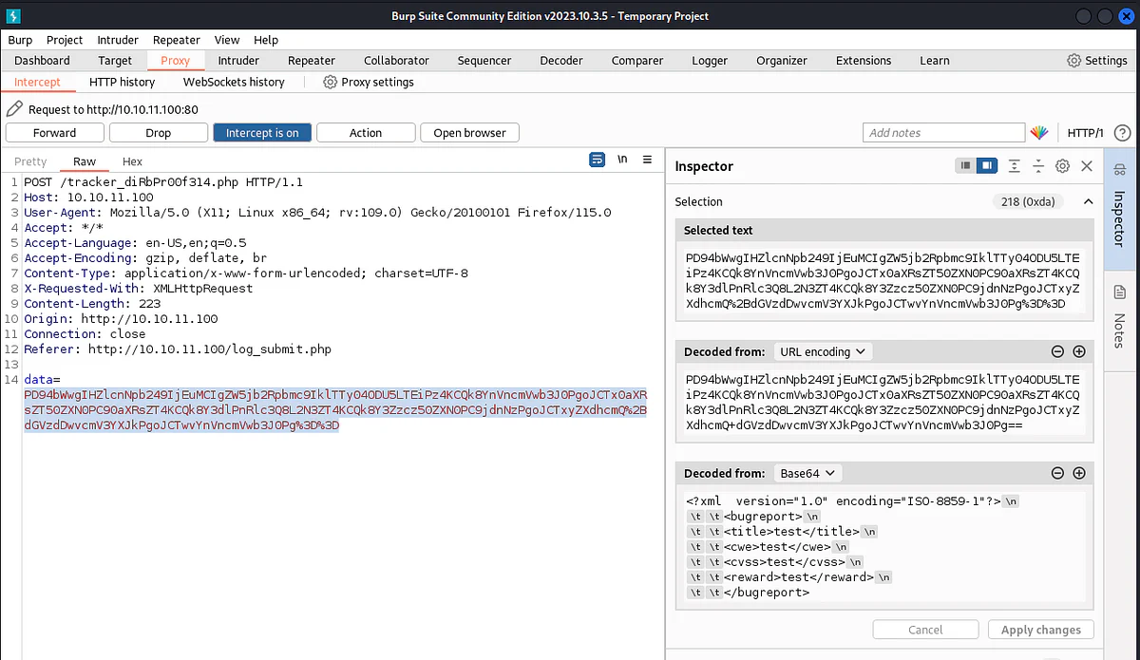Image resolution: width=1140 pixels, height=660 pixels.
Task: Open Burp Settings
Action: (1097, 60)
